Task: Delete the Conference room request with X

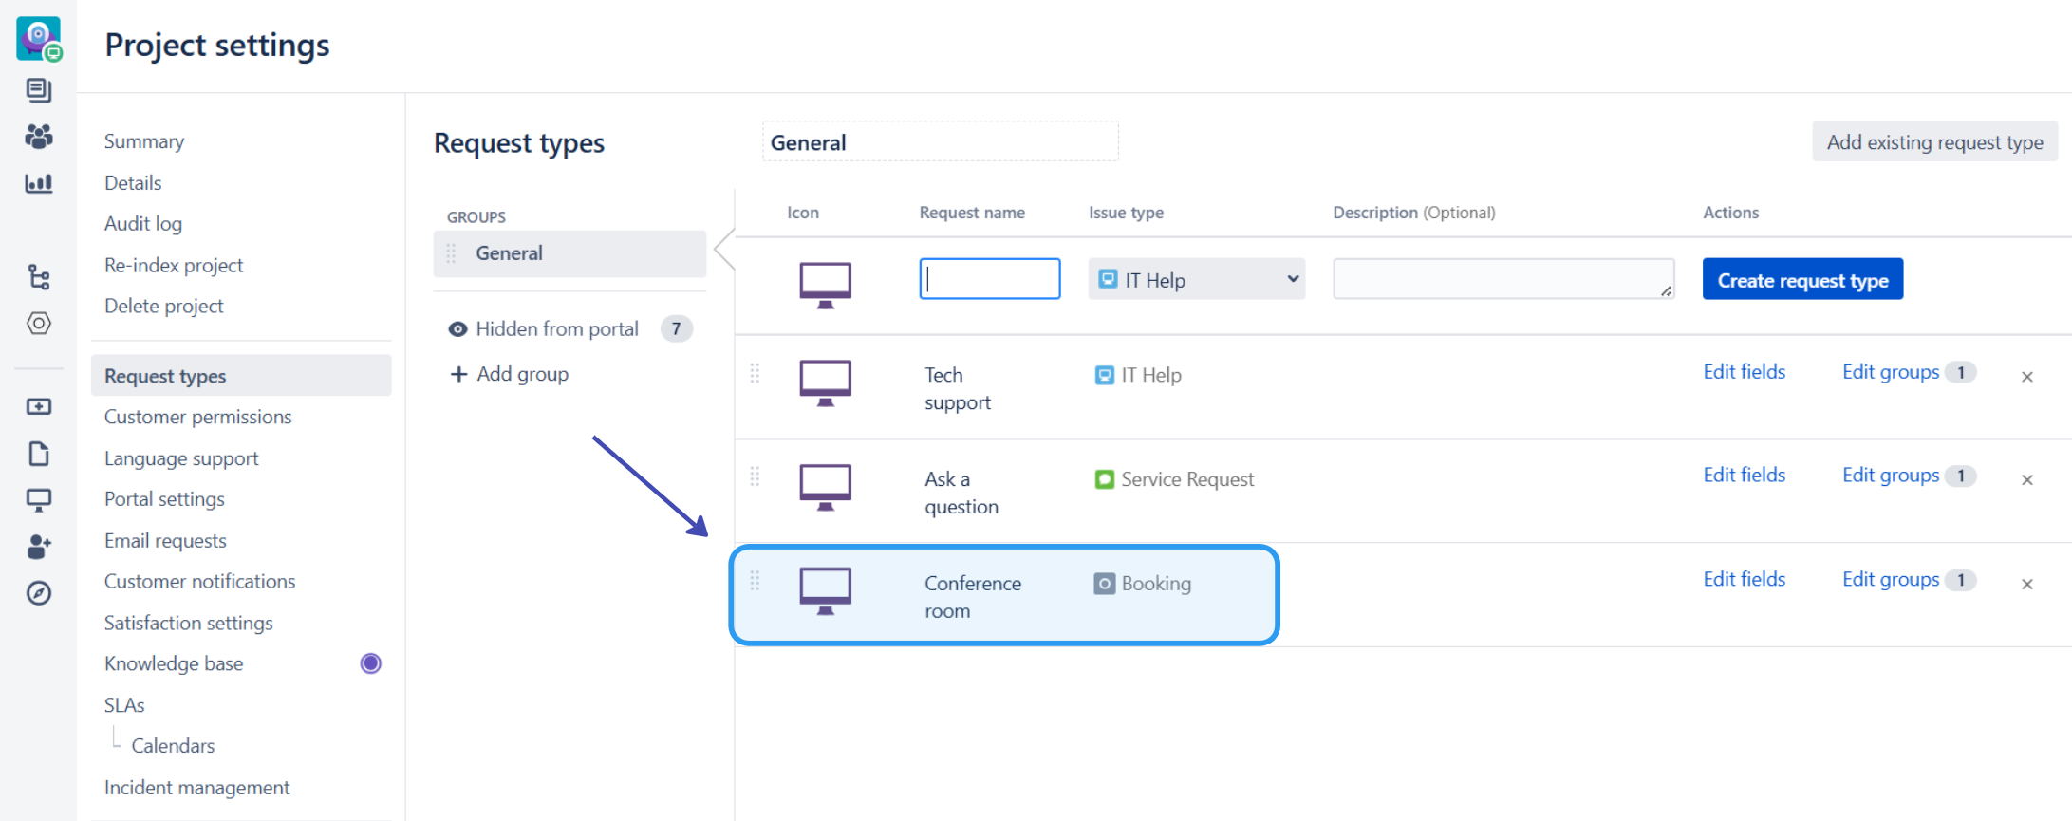Action: [2026, 585]
